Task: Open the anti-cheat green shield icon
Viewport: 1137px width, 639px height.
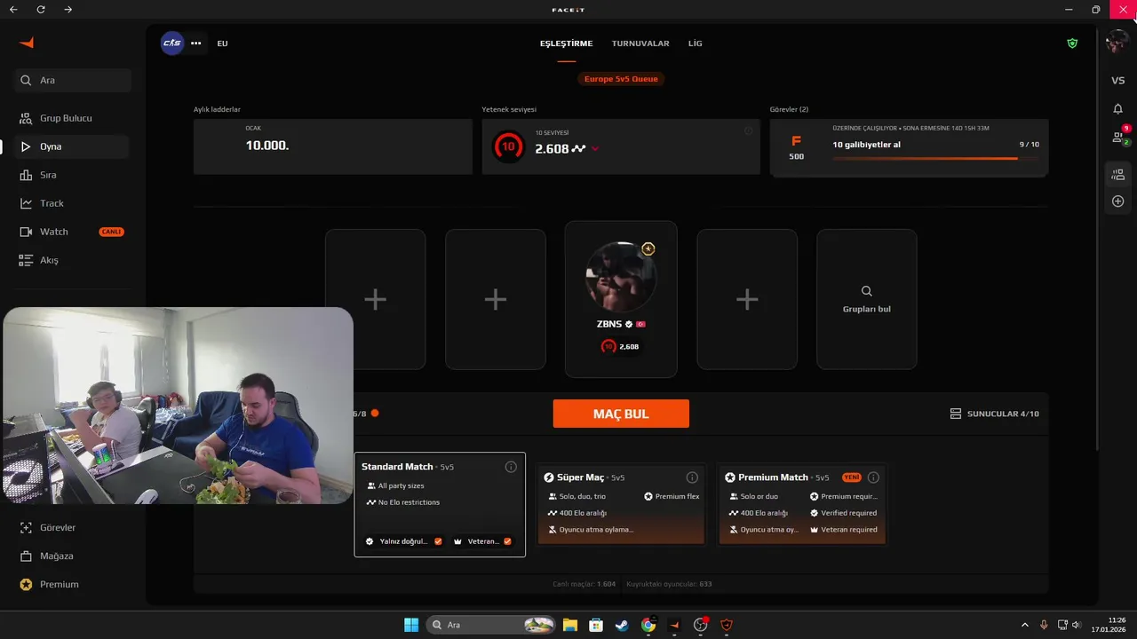Action: 1072,43
